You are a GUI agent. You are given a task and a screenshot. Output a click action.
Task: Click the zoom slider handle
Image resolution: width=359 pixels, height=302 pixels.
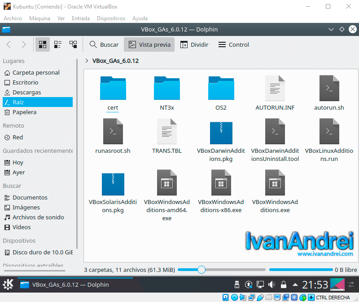pyautogui.click(x=201, y=270)
